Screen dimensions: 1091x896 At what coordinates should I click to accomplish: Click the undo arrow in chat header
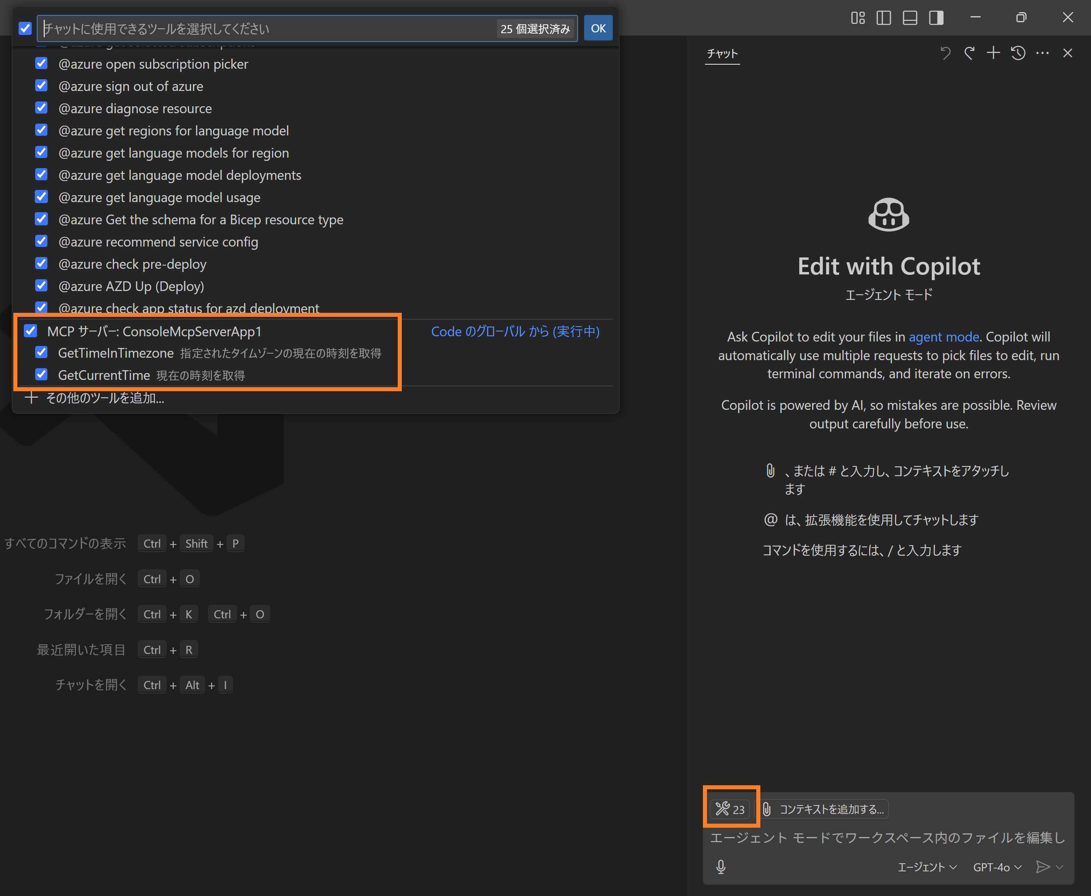(945, 53)
